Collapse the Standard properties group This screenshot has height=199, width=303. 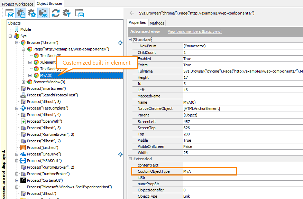pos(130,39)
